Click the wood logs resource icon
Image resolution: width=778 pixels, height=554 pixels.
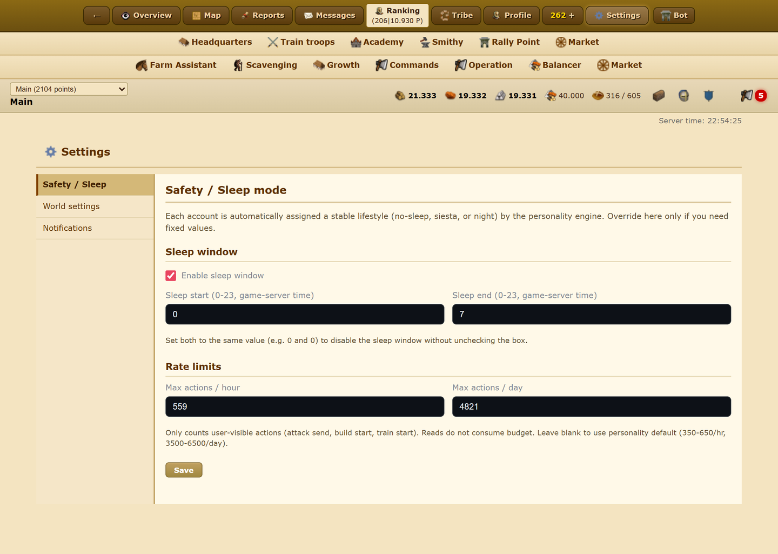pyautogui.click(x=400, y=96)
